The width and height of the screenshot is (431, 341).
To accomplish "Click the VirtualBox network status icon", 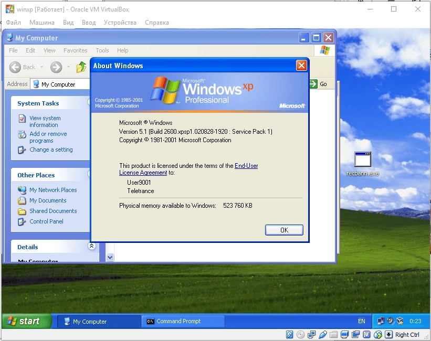I will point(311,334).
